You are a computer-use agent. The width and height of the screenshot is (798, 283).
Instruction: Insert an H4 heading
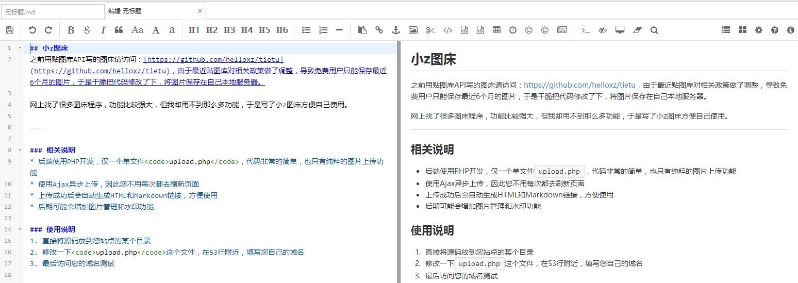click(247, 30)
